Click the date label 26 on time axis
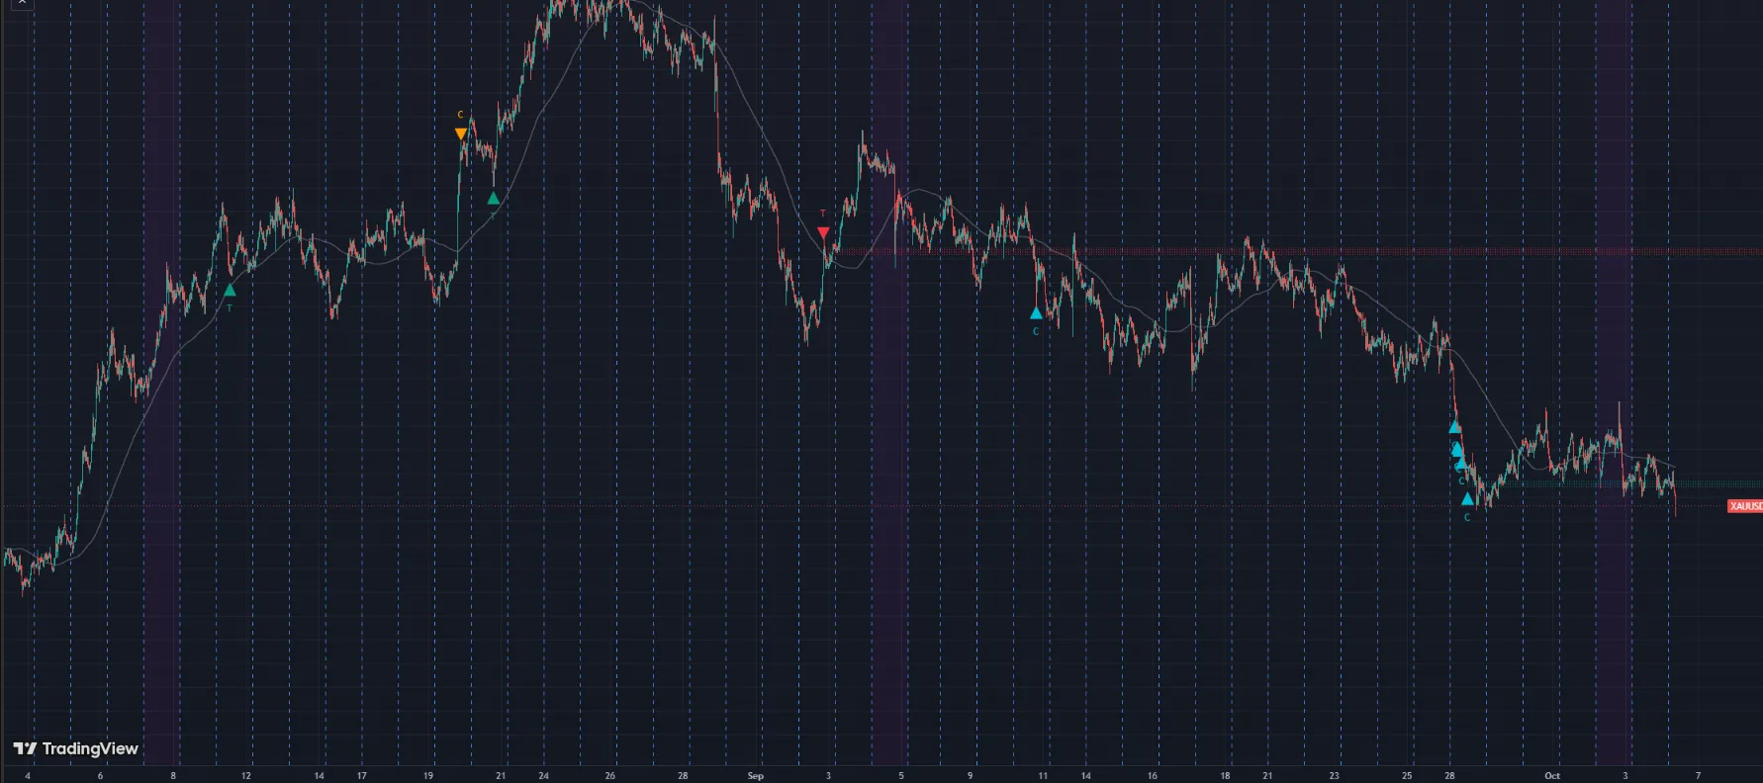 pyautogui.click(x=610, y=776)
